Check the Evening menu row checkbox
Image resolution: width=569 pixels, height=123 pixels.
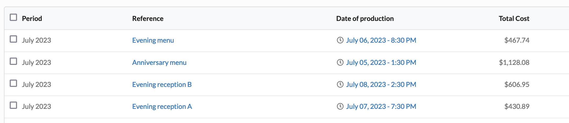(13, 39)
